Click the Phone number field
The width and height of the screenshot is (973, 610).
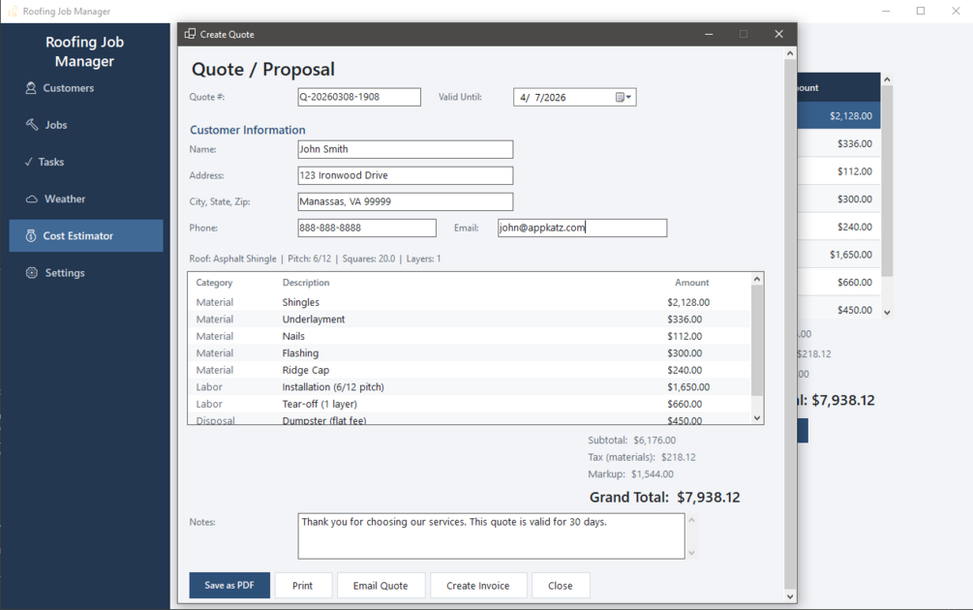tap(367, 228)
